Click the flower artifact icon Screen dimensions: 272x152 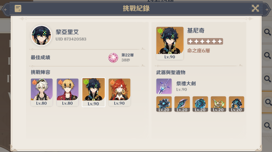tap(164, 104)
